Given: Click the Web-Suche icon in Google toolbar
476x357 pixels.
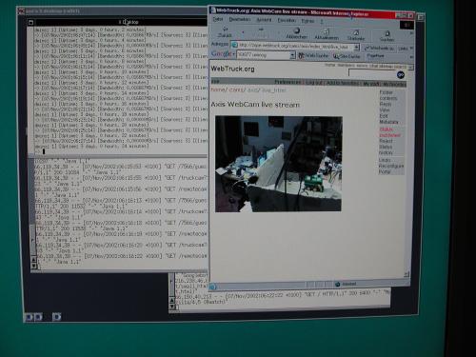Looking at the screenshot, I should [302, 56].
